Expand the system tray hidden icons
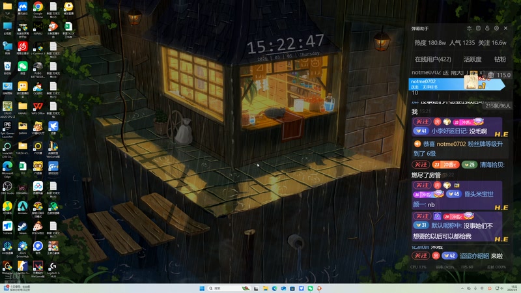The width and height of the screenshot is (521, 293). 462,288
